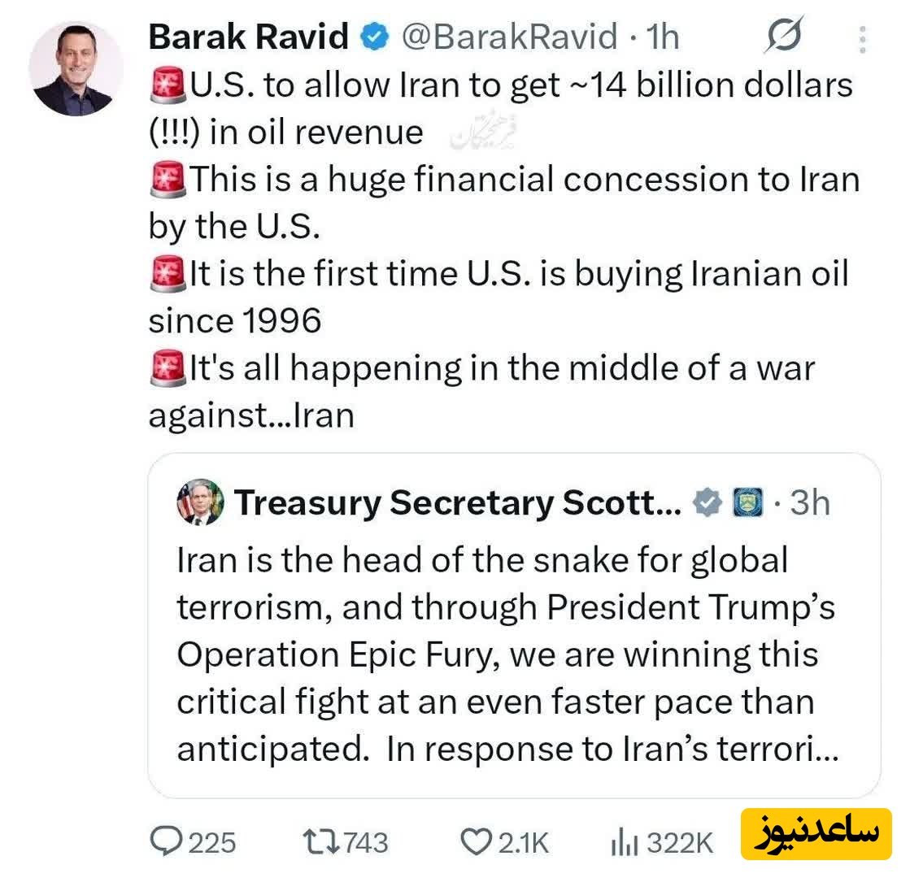Click the 1h post timestamp

tap(660, 37)
